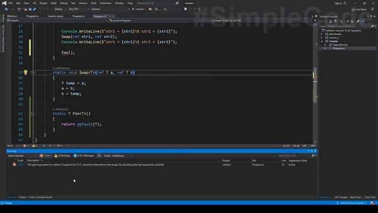Click the 1 reference CodeLens above Foo
Image resolution: width=378 pixels, height=213 pixels.
(60, 109)
